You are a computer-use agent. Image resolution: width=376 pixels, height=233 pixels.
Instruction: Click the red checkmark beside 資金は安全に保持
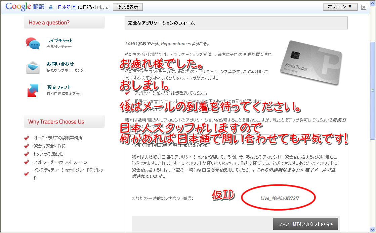coord(27,146)
